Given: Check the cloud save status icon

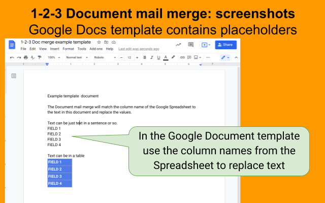Looking at the screenshot, I should pos(114,42).
